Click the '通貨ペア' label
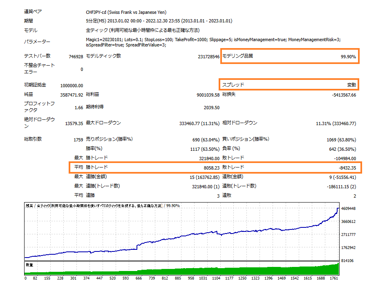This screenshot has width=367, height=282. coord(33,11)
